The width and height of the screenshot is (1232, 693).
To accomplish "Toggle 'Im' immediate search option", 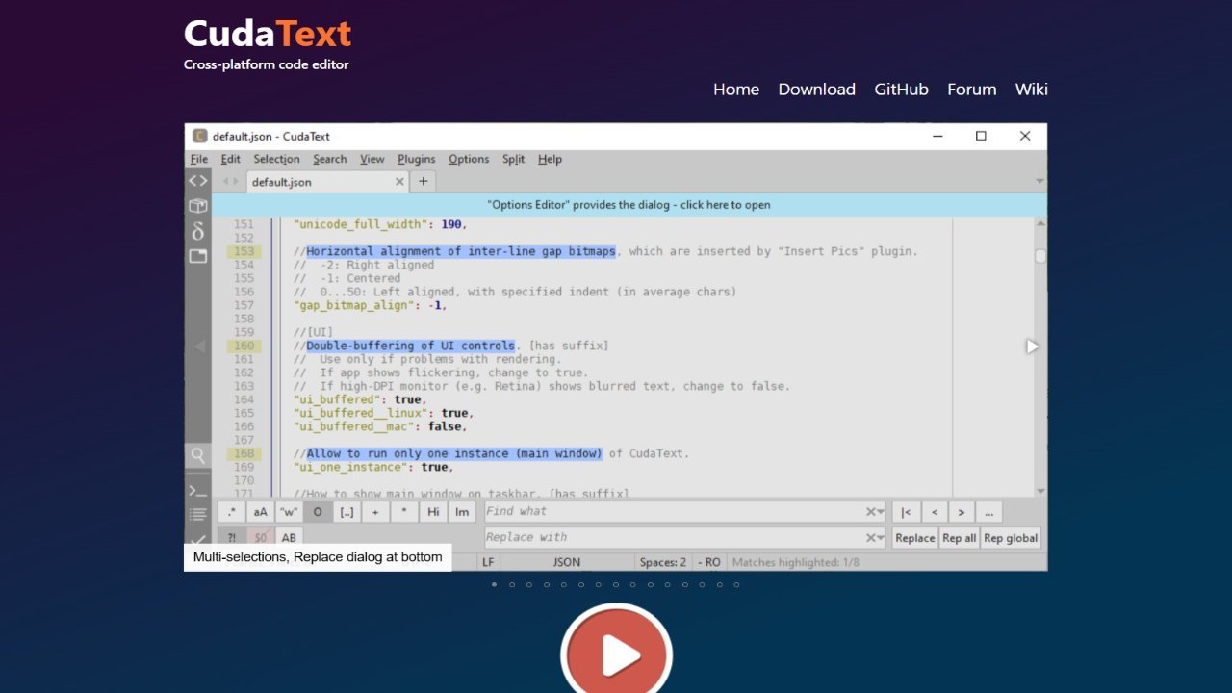I will point(462,512).
